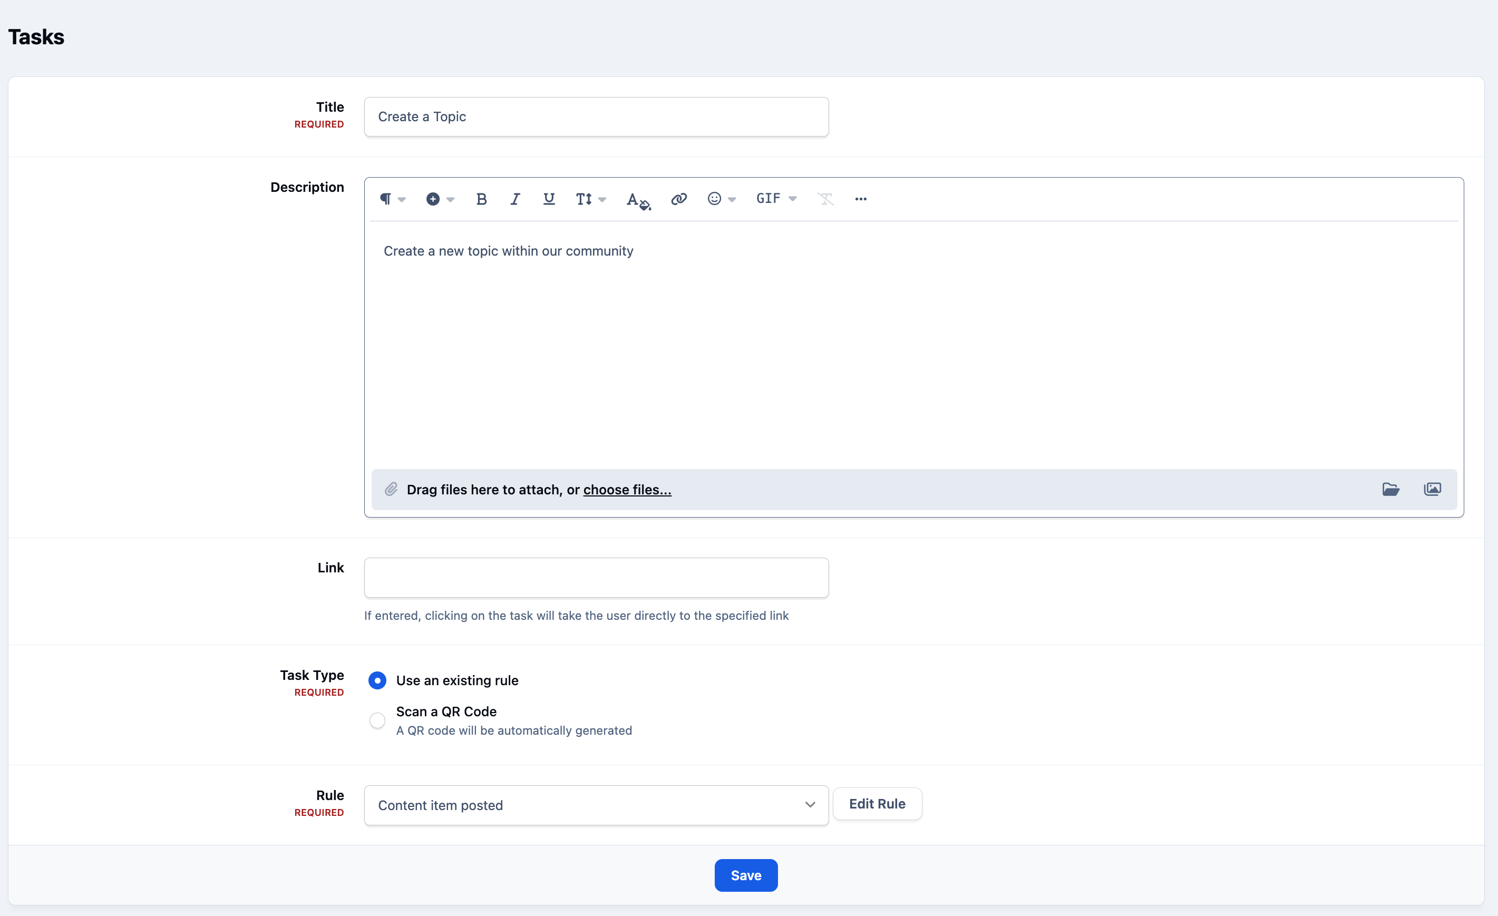Select Use an existing rule
This screenshot has width=1498, height=916.
(377, 680)
